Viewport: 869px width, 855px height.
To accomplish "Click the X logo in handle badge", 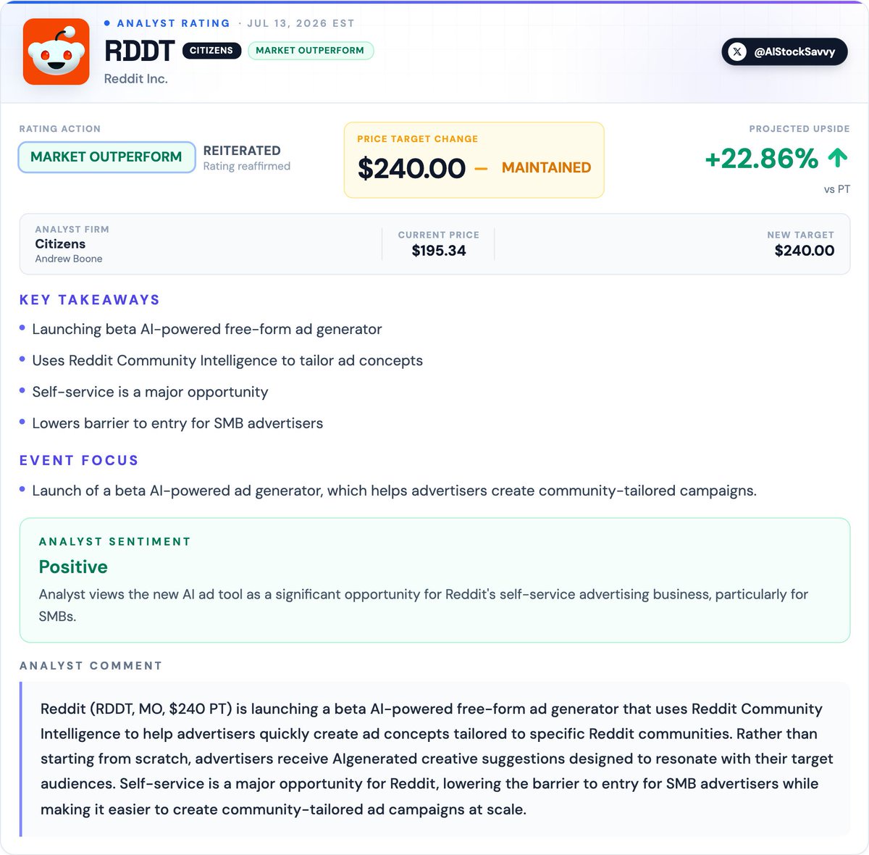I will 737,51.
